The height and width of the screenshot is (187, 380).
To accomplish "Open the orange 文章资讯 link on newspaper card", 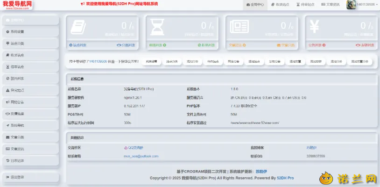I will click(237, 45).
